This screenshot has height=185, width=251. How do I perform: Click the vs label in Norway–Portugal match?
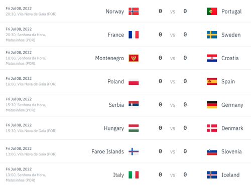tap(173, 12)
